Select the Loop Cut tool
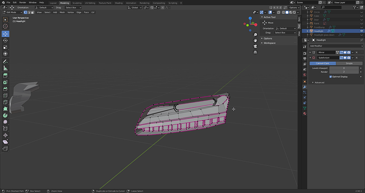This screenshot has height=193, width=365. coord(5,96)
